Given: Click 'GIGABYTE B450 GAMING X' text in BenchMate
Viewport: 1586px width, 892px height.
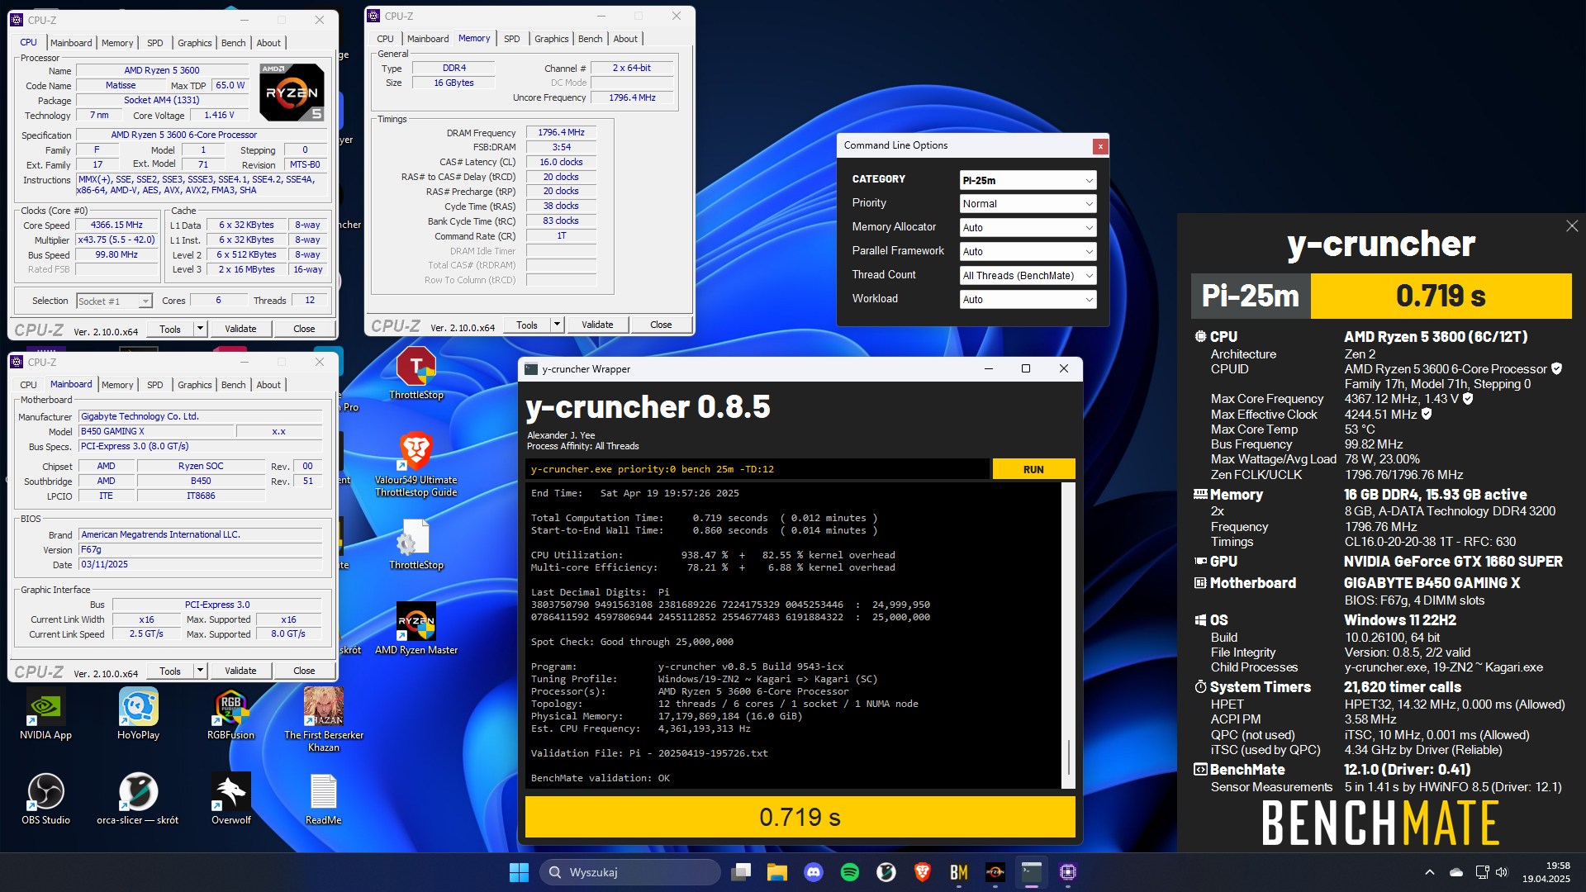Looking at the screenshot, I should [x=1432, y=583].
